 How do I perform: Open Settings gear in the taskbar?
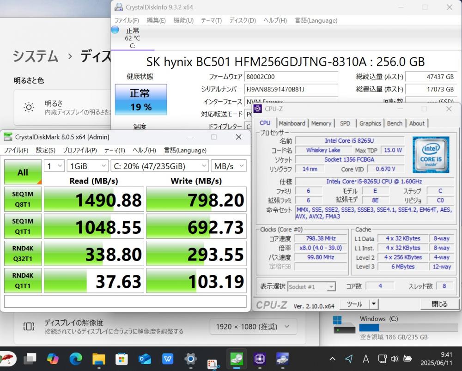pos(191,359)
